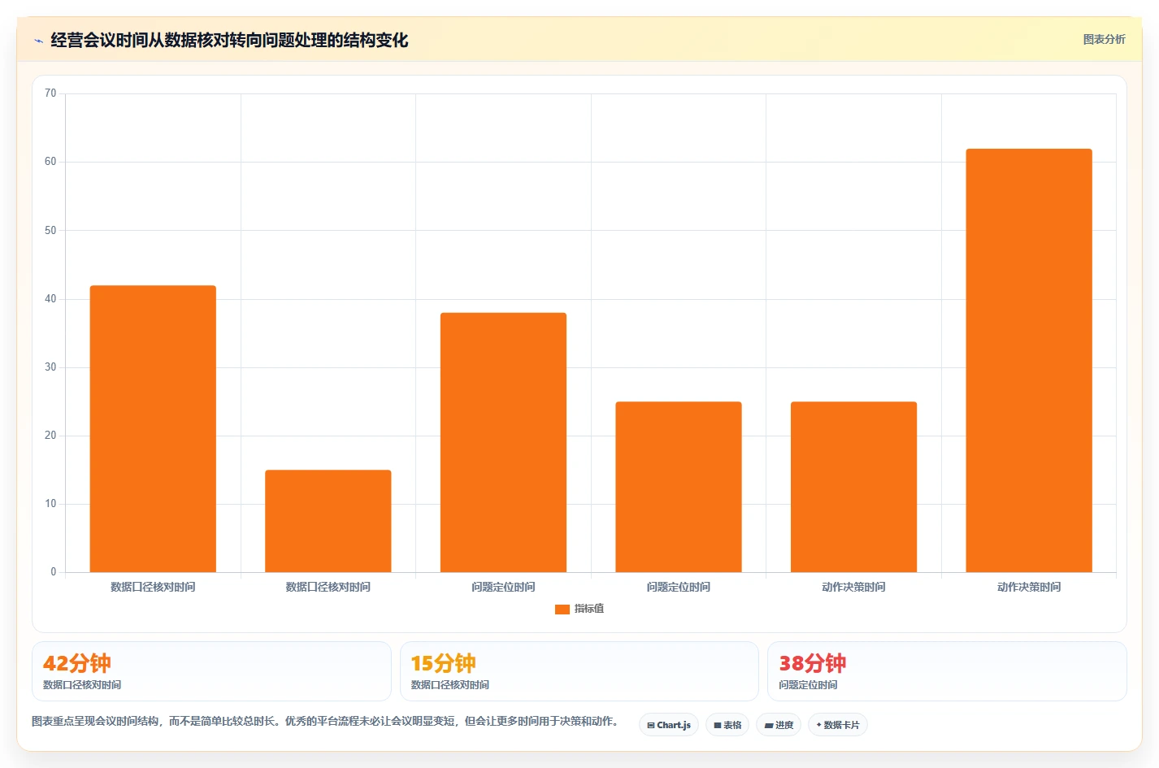Click the table icon in 表格 tag

click(x=718, y=725)
